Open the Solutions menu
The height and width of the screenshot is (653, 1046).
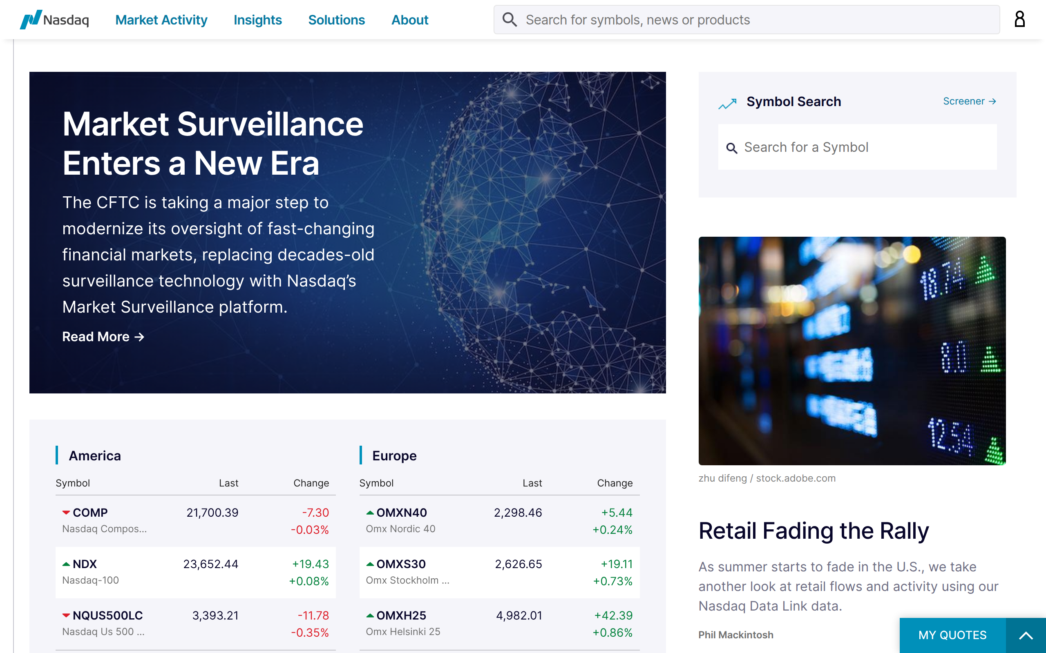pyautogui.click(x=336, y=20)
